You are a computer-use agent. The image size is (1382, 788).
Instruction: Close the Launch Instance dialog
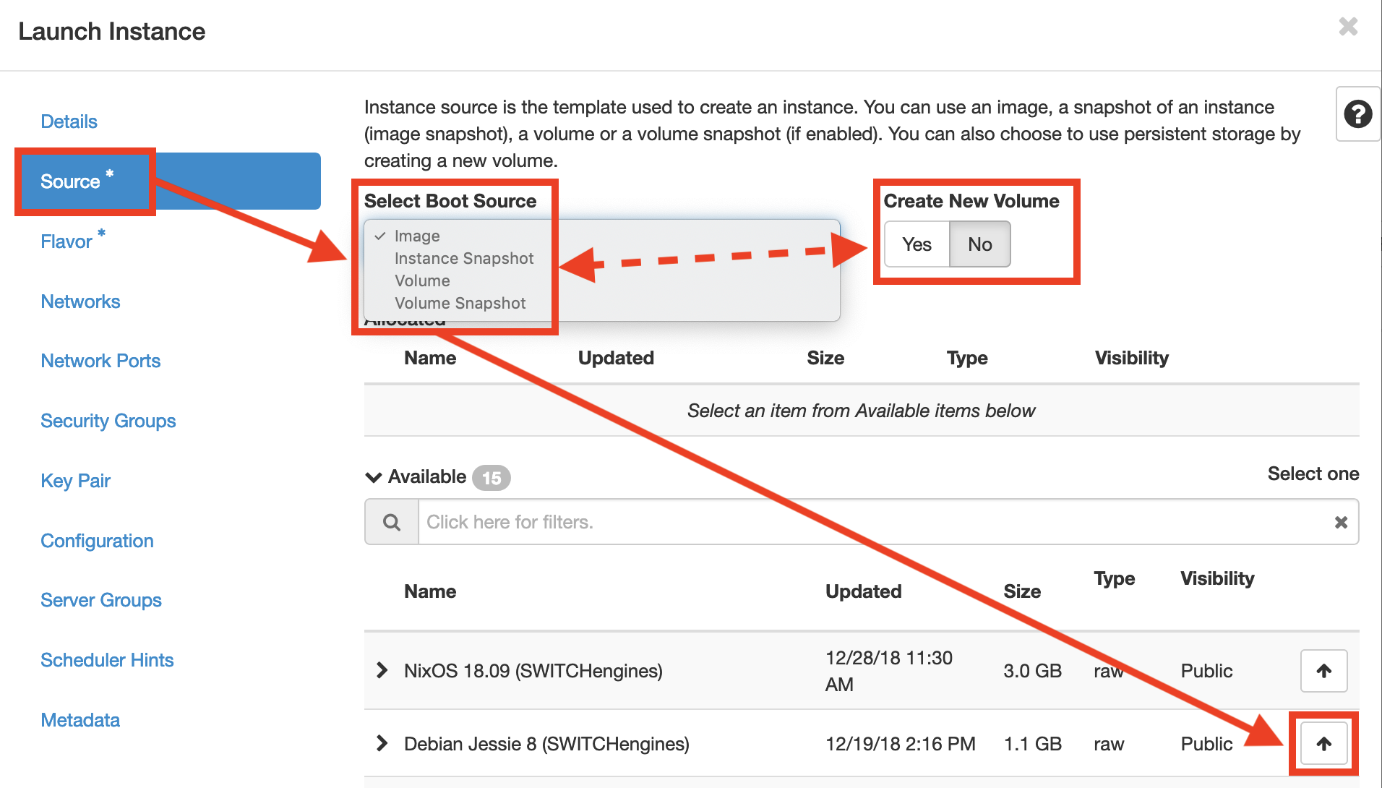coord(1349,27)
